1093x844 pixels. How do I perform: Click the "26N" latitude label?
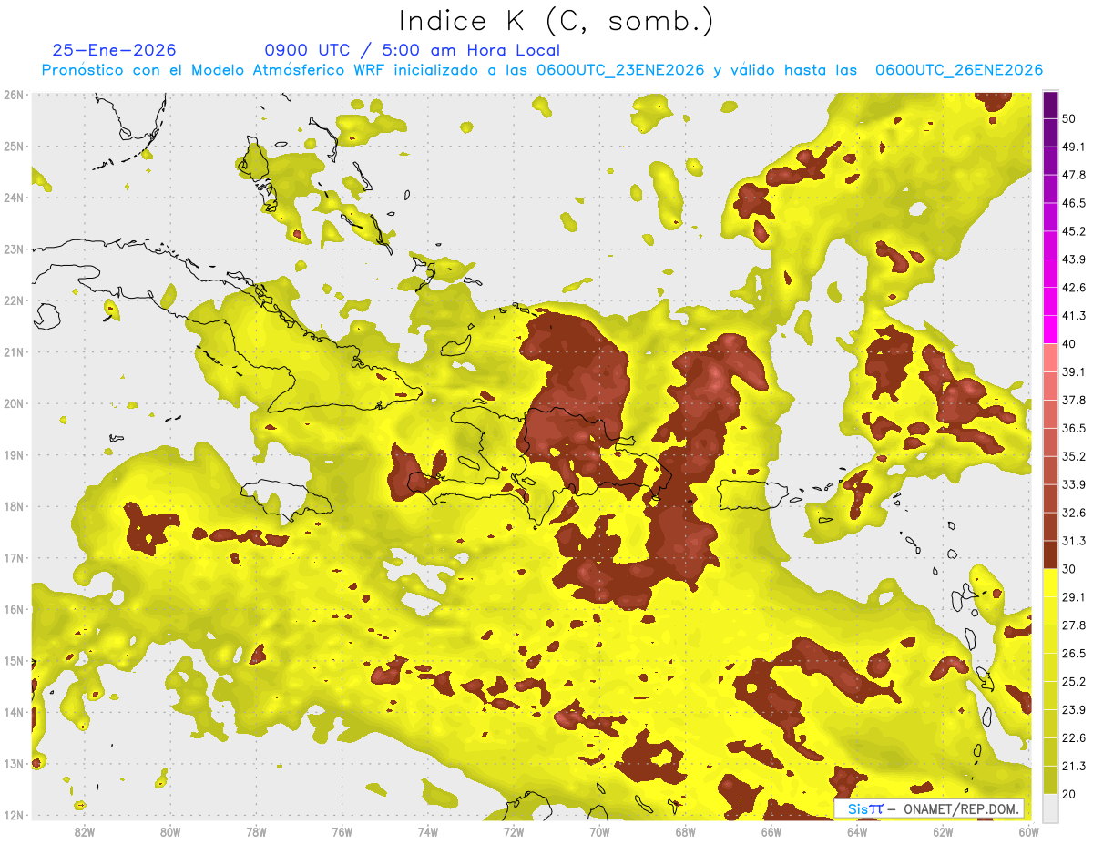pyautogui.click(x=14, y=95)
